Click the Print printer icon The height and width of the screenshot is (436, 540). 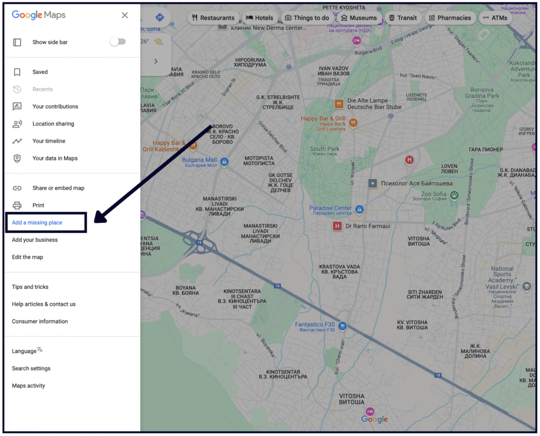(17, 205)
